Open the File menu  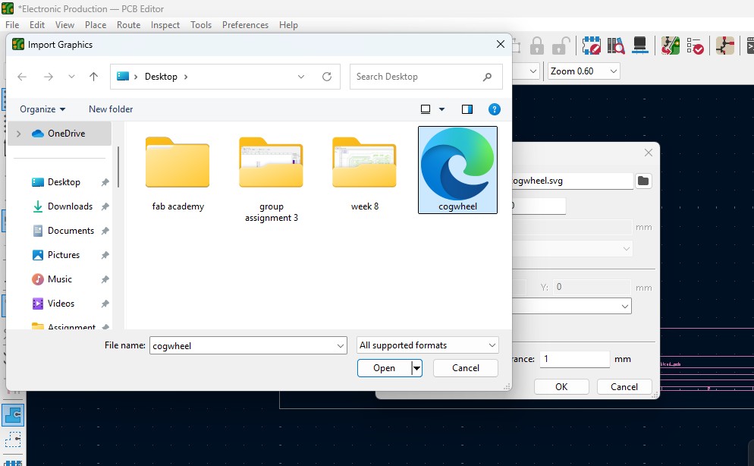[12, 25]
